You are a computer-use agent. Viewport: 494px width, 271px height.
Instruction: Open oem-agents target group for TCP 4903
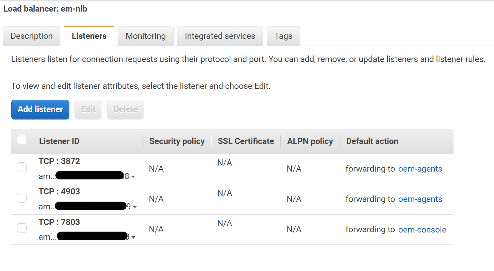point(420,199)
